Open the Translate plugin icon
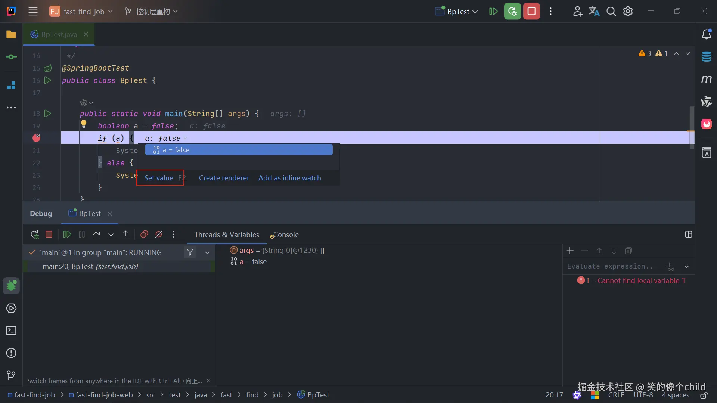This screenshot has width=717, height=403. pos(594,12)
